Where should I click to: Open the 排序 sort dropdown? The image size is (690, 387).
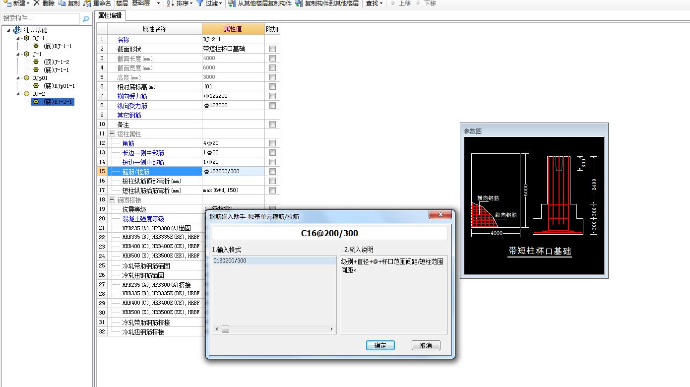[x=191, y=3]
